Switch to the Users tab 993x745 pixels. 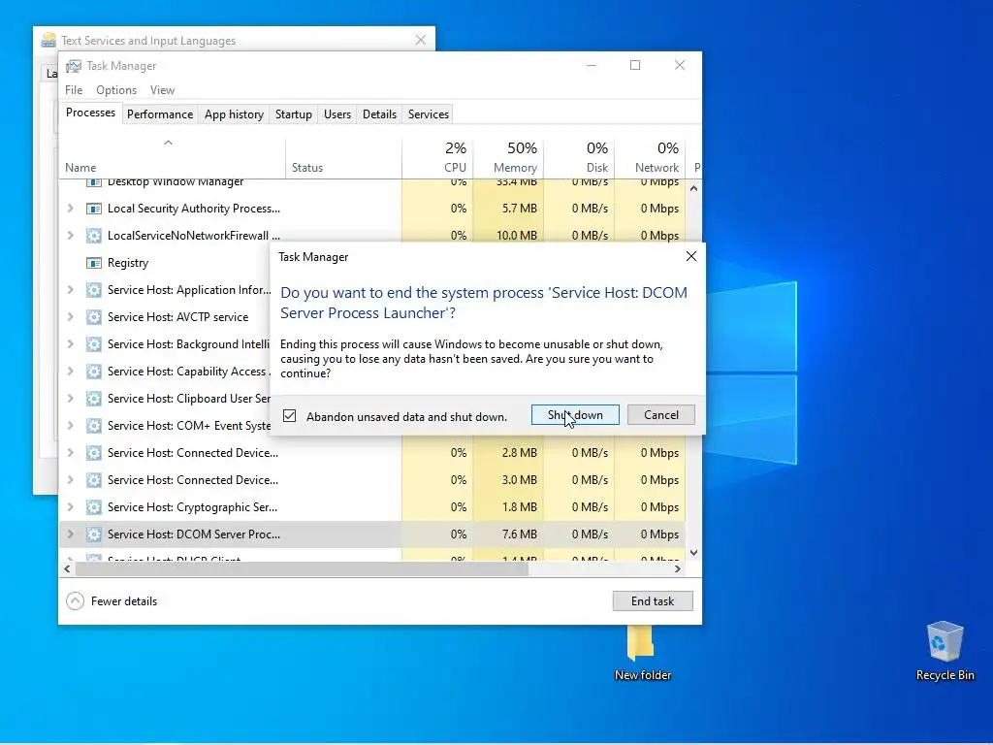pyautogui.click(x=336, y=114)
